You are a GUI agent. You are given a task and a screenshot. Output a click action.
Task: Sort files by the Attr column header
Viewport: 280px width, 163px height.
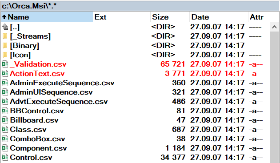(264, 17)
